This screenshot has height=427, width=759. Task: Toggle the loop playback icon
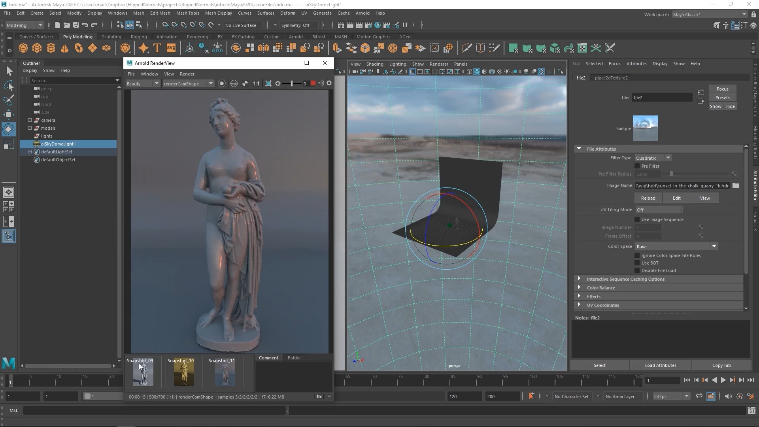(x=699, y=396)
